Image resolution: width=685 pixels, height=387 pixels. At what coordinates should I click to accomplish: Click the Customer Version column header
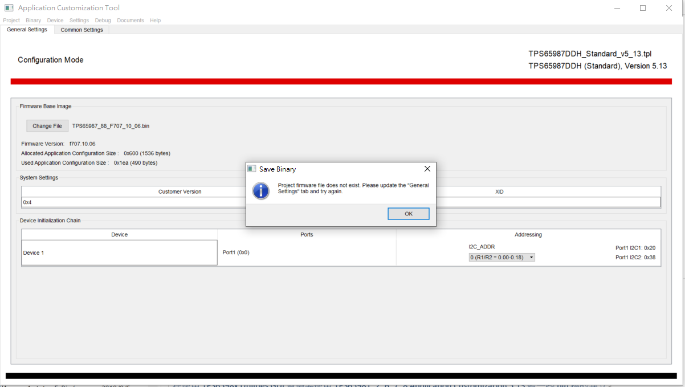click(x=180, y=192)
